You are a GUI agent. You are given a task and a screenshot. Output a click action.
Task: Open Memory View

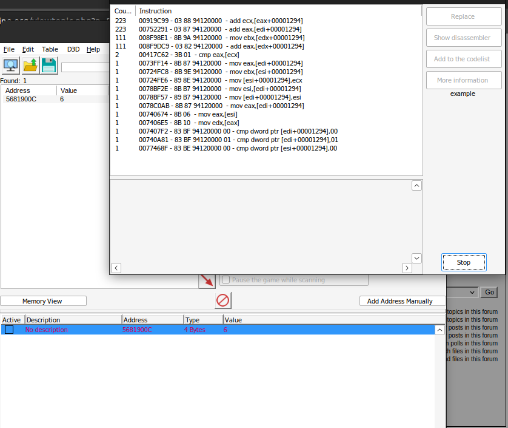[x=43, y=301]
